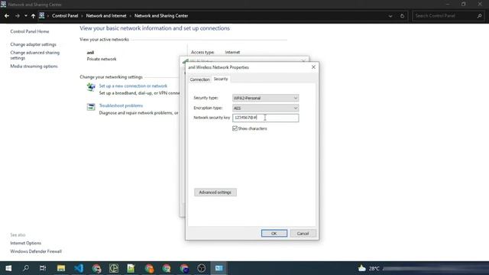
Task: Close the Wireless Network Properties dialog
Action: 313,67
